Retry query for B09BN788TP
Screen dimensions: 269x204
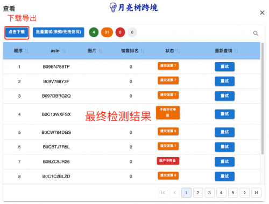tap(224, 66)
